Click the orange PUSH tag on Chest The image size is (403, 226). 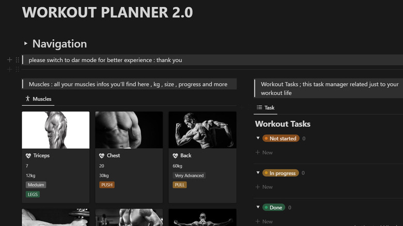point(106,185)
